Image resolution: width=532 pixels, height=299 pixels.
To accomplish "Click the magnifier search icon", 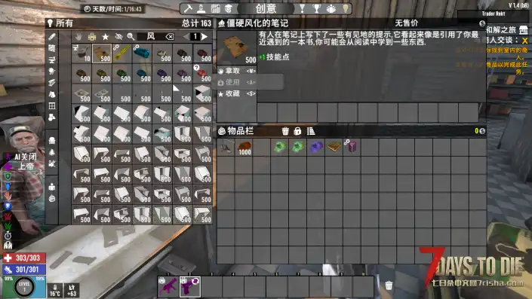I will tap(131, 37).
